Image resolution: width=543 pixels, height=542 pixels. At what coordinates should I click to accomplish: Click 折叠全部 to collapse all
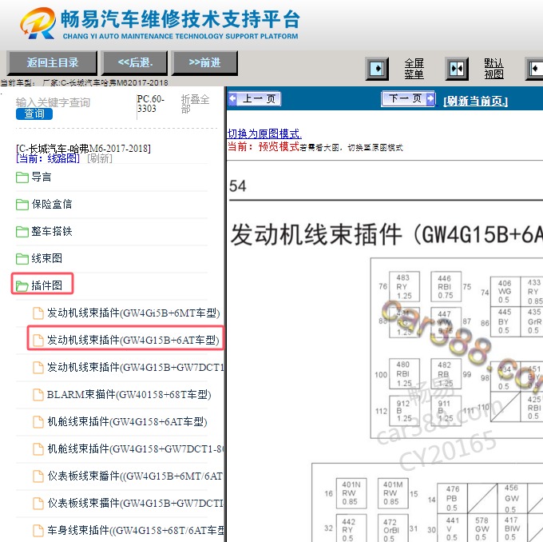195,104
